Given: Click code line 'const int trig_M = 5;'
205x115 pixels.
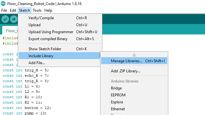Looking at the screenshot, I should point(26,70).
